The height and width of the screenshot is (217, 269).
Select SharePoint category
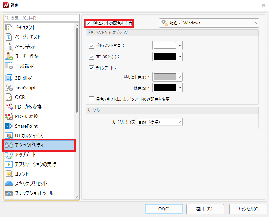coord(39,126)
